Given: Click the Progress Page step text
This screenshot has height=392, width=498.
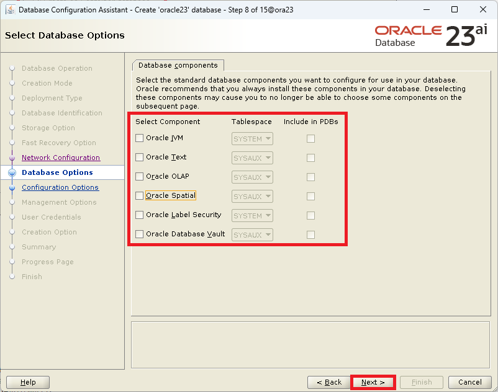Looking at the screenshot, I should [48, 262].
